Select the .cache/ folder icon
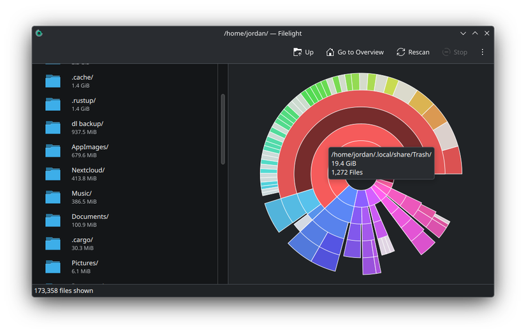The width and height of the screenshot is (526, 335). (x=53, y=81)
